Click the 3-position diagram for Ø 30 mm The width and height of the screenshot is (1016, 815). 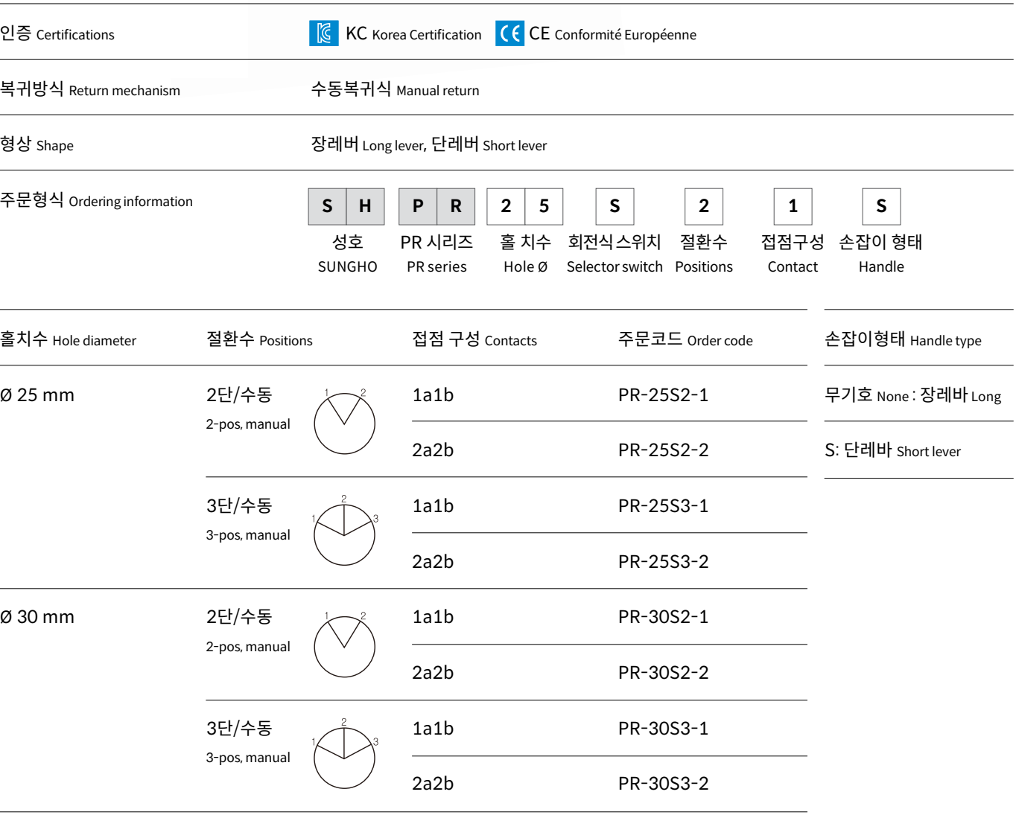[x=345, y=753]
